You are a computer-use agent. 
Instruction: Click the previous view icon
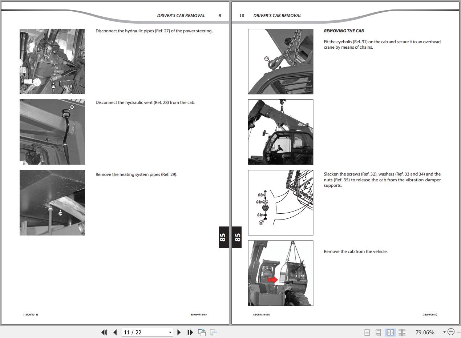tap(202, 332)
